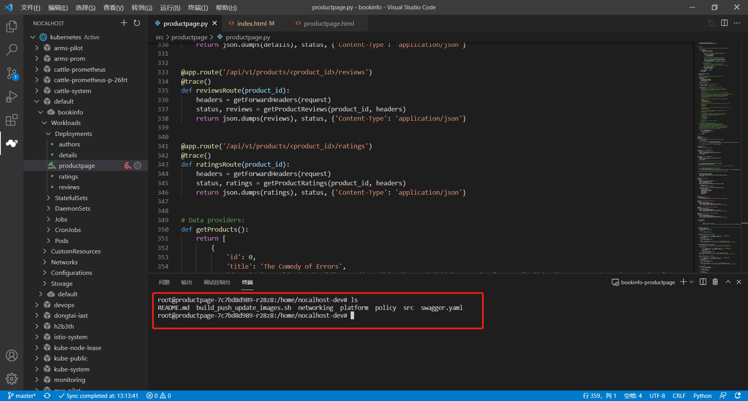The width and height of the screenshot is (748, 401).
Task: Open the Nocalhost view icon
Action: pos(12,143)
